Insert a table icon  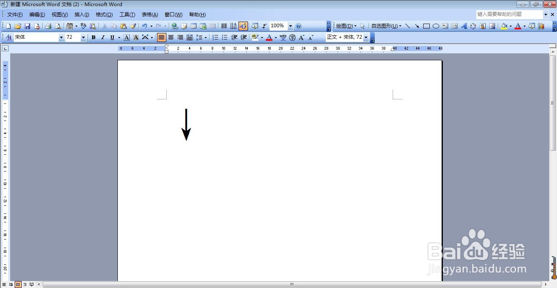pyautogui.click(x=194, y=26)
